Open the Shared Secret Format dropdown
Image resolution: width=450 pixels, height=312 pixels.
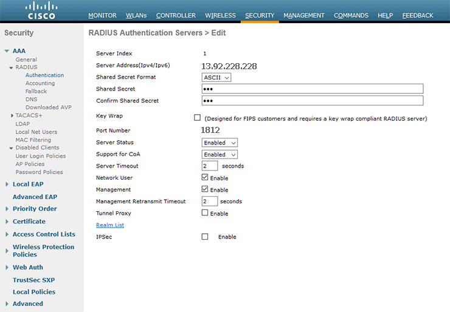pyautogui.click(x=216, y=77)
